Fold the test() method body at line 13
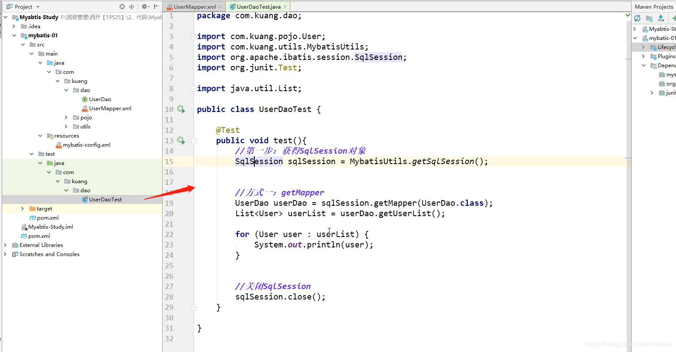 194,141
